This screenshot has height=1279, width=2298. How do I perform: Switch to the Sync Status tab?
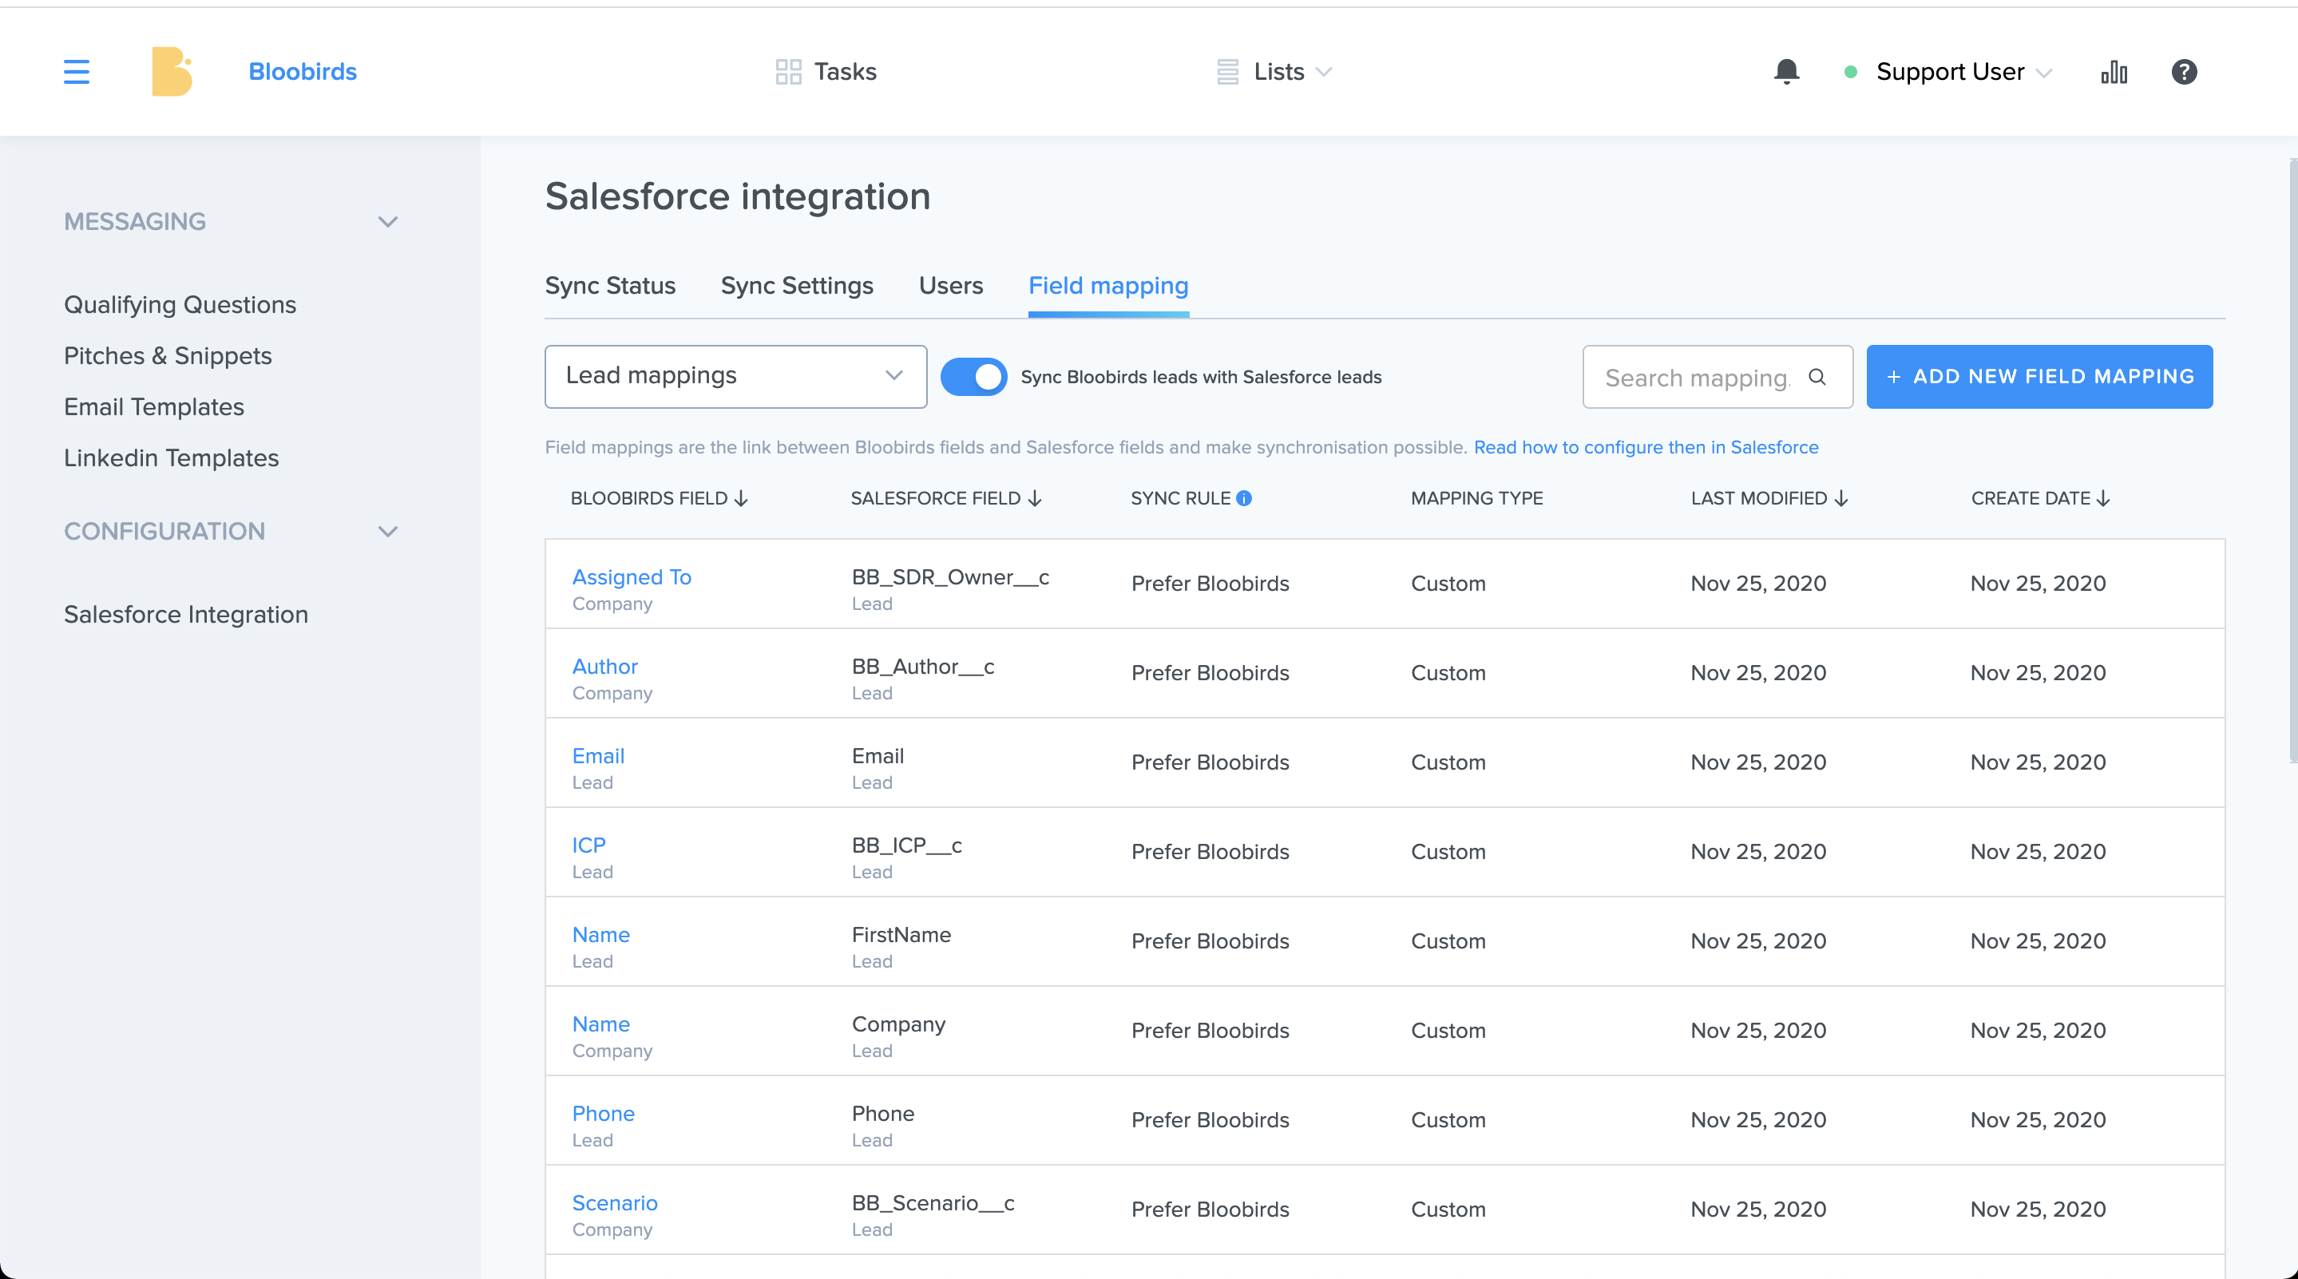610,285
